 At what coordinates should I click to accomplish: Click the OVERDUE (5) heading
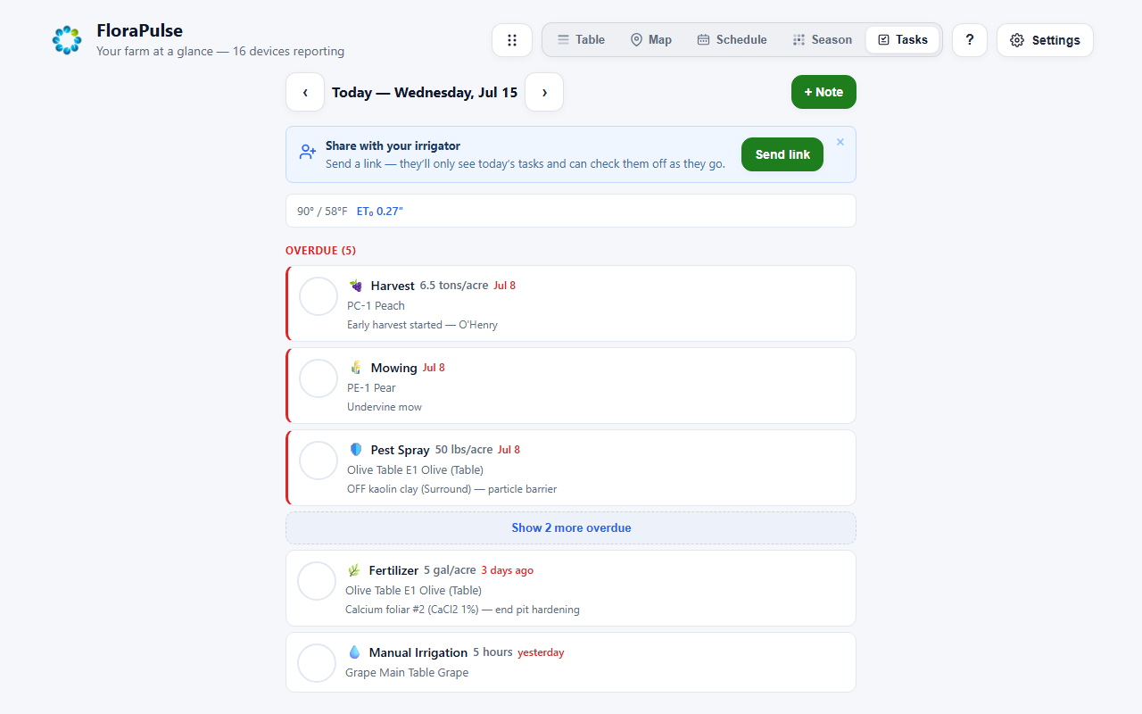click(320, 251)
